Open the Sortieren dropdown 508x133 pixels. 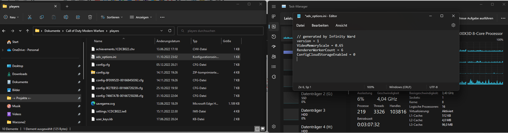click(112, 17)
